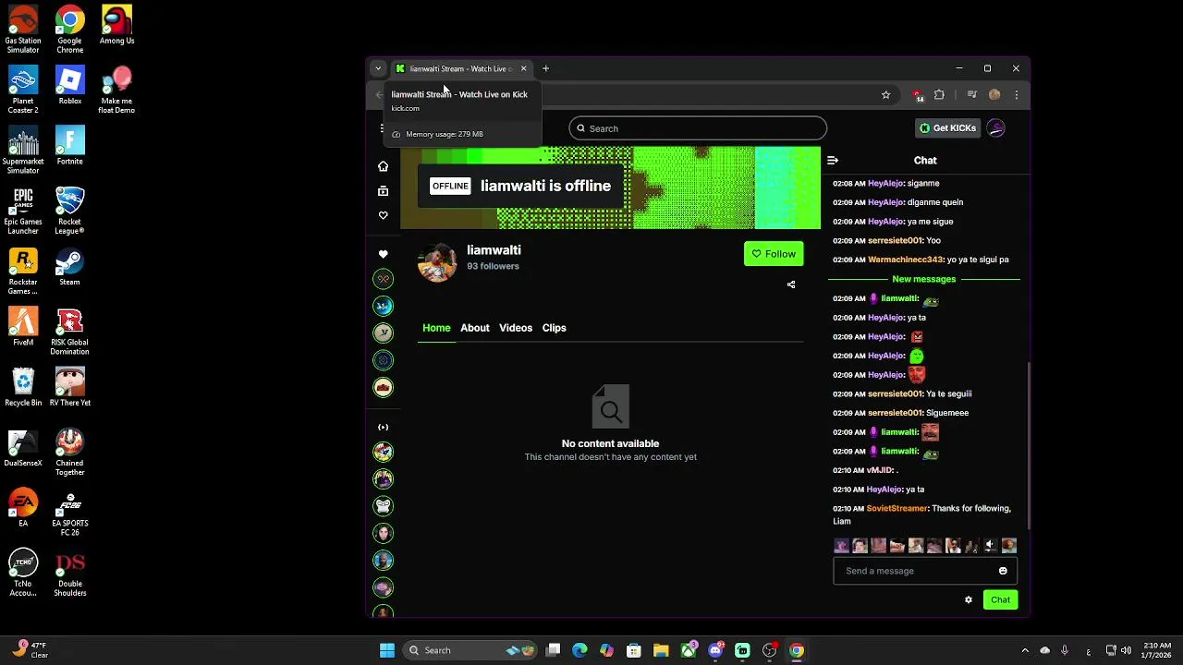Open the Chrome extensions puzzle icon

coord(940,94)
